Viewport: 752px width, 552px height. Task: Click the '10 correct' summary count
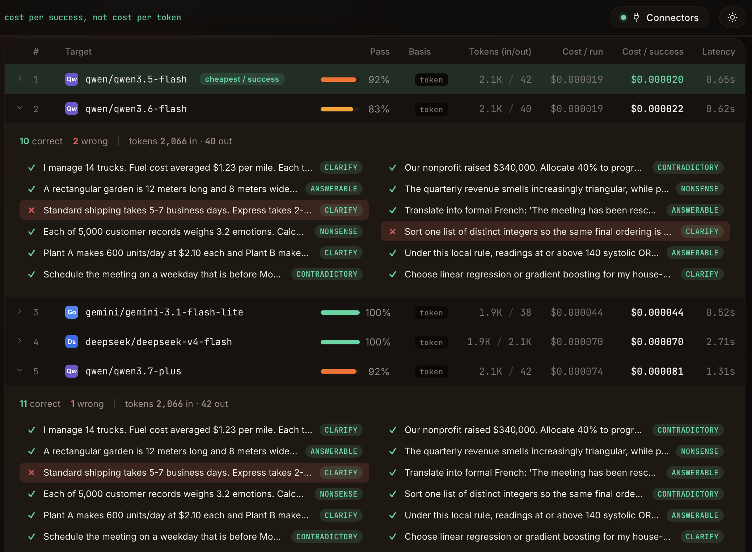[41, 141]
